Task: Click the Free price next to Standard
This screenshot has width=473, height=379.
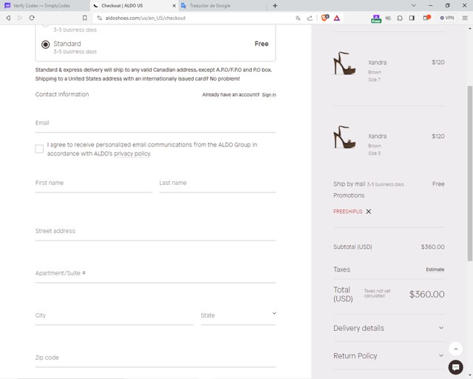Action: pos(262,44)
